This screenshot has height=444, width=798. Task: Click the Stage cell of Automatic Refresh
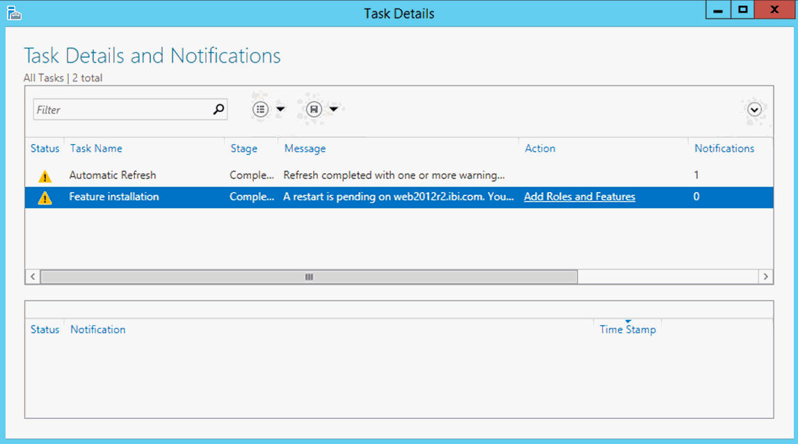251,175
